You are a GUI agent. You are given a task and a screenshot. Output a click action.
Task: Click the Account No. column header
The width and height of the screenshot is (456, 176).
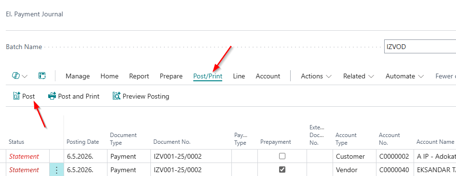click(389, 139)
